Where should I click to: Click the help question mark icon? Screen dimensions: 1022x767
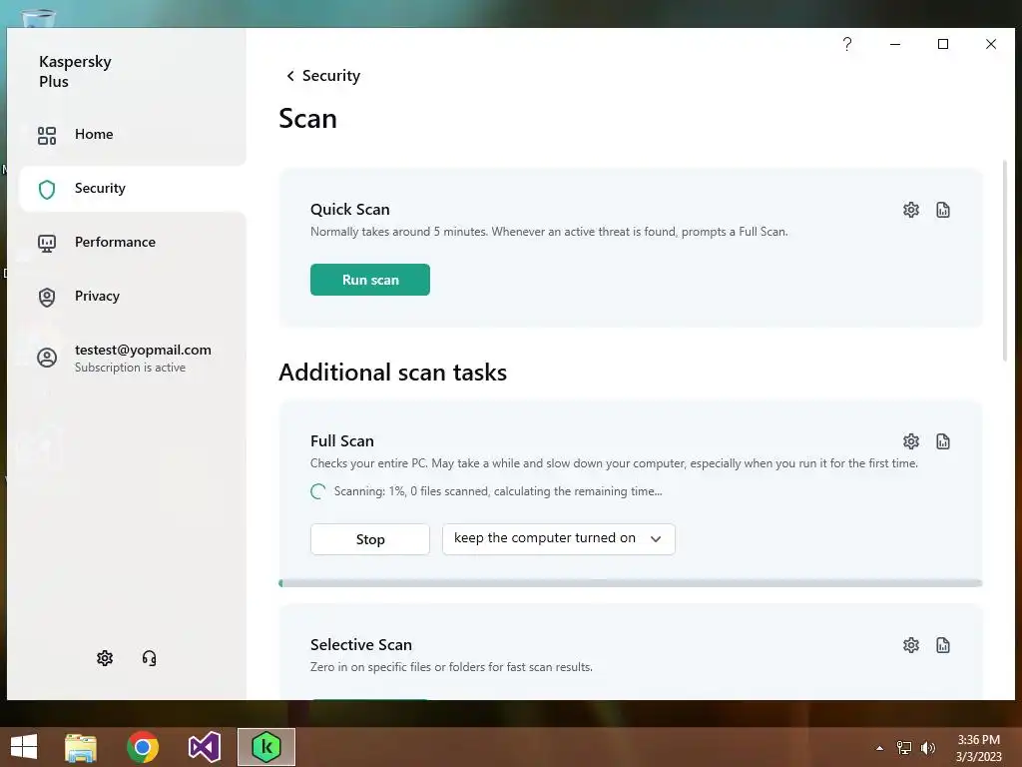846,44
